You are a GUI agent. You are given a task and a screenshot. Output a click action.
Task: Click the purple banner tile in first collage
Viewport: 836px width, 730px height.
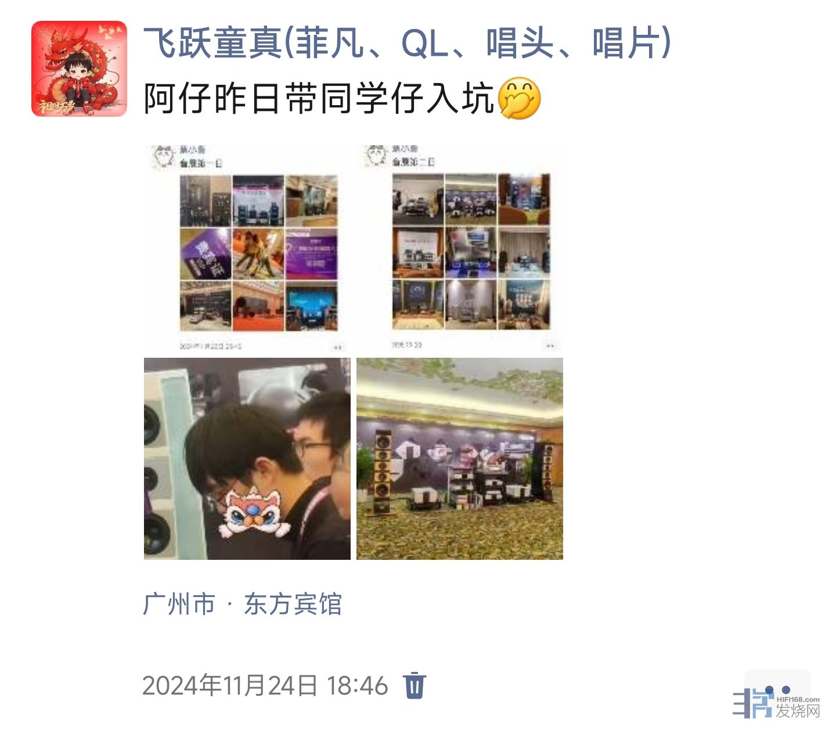pyautogui.click(x=312, y=253)
